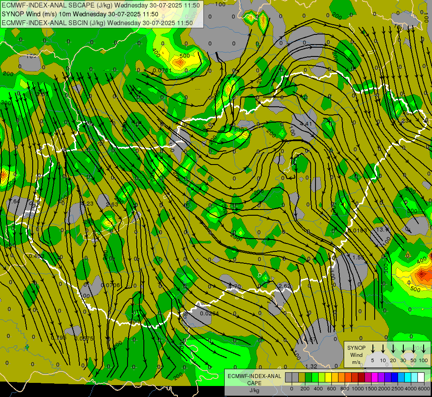
Task: Click the 600 tick label in the CAPE legend
Action: (x=331, y=389)
